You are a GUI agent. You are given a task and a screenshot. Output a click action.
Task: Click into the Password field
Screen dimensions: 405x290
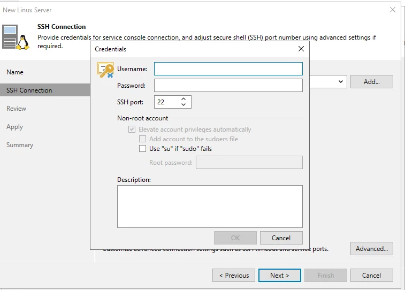tap(228, 86)
